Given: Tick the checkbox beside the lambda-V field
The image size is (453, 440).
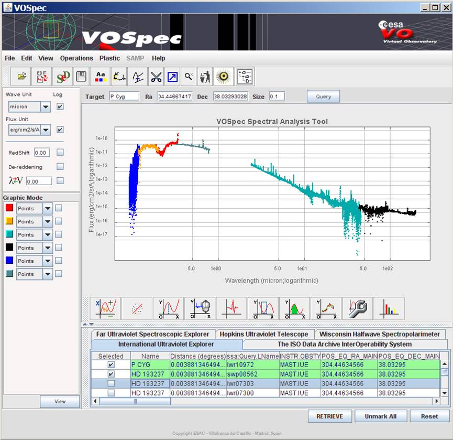Looking at the screenshot, I should click(x=60, y=180).
